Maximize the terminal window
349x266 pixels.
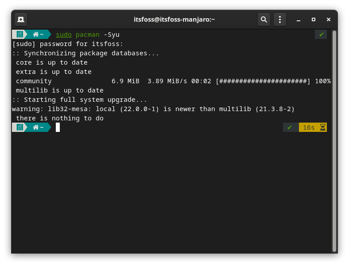pyautogui.click(x=314, y=19)
